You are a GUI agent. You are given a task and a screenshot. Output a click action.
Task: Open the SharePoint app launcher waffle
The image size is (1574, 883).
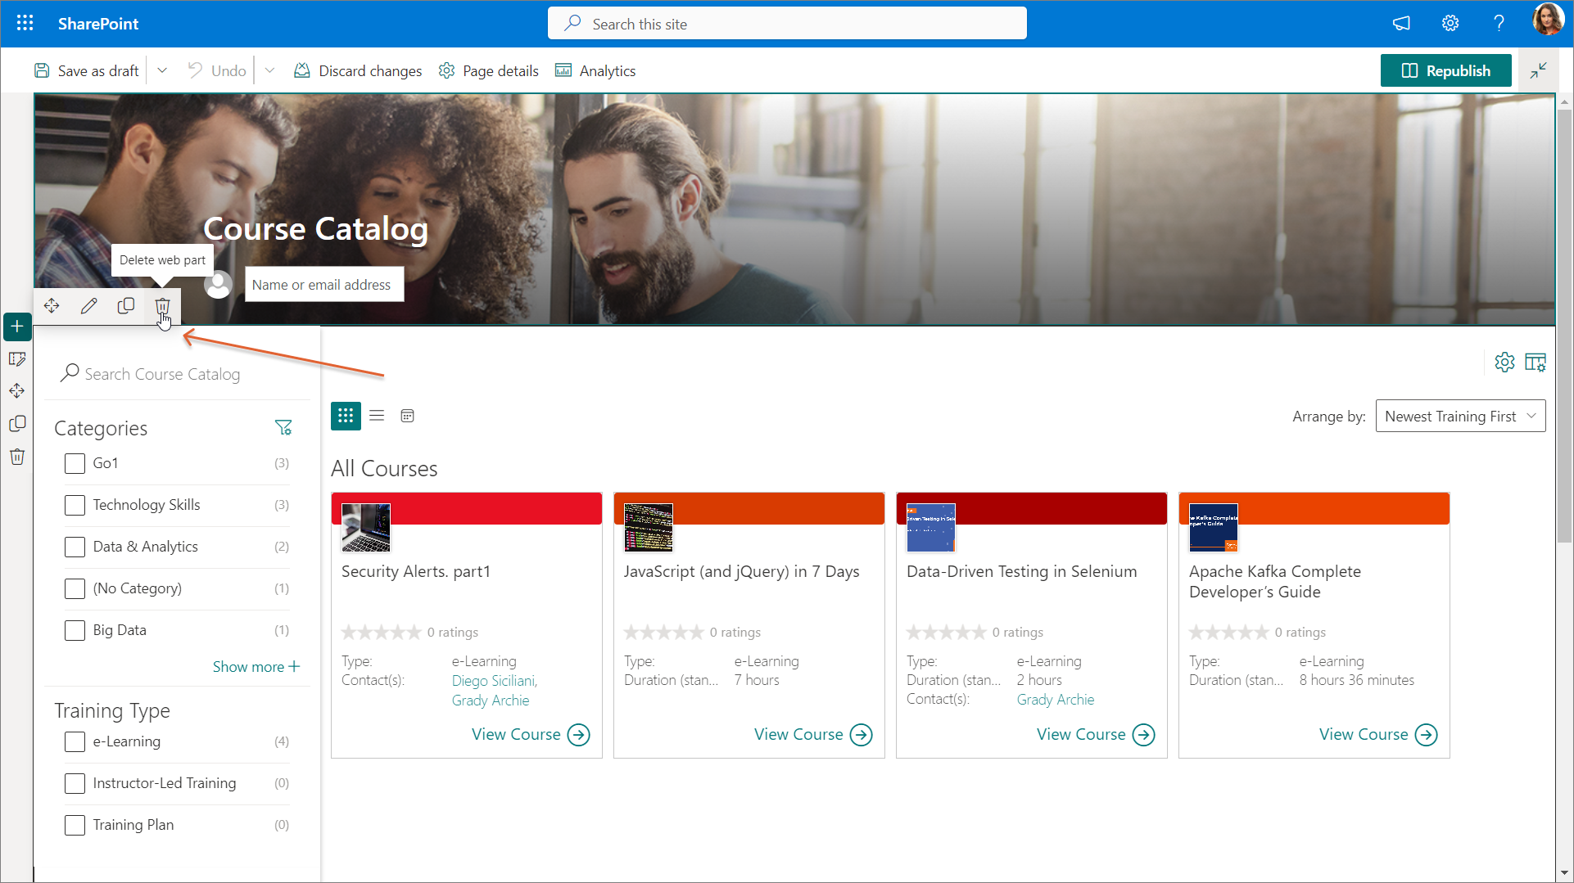25,24
